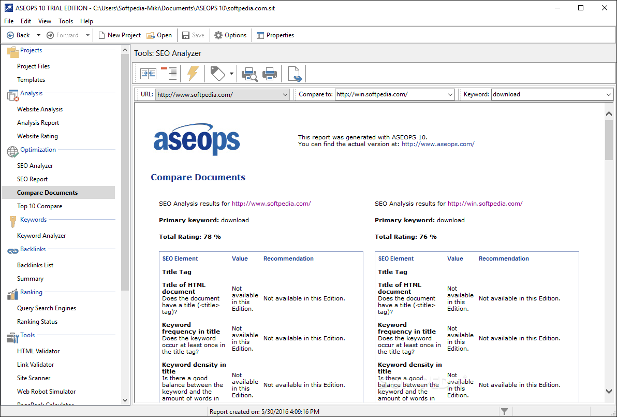This screenshot has width=617, height=417.
Task: Open the Forward history dropdown arrow
Action: (87, 35)
